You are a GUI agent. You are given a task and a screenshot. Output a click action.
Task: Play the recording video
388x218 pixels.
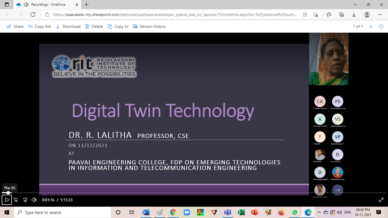coord(7,200)
